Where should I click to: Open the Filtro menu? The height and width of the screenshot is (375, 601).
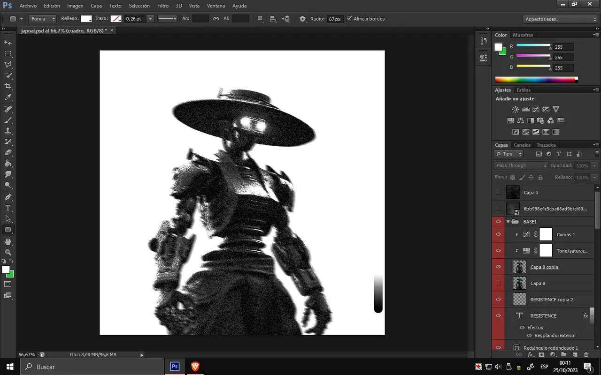(x=163, y=6)
